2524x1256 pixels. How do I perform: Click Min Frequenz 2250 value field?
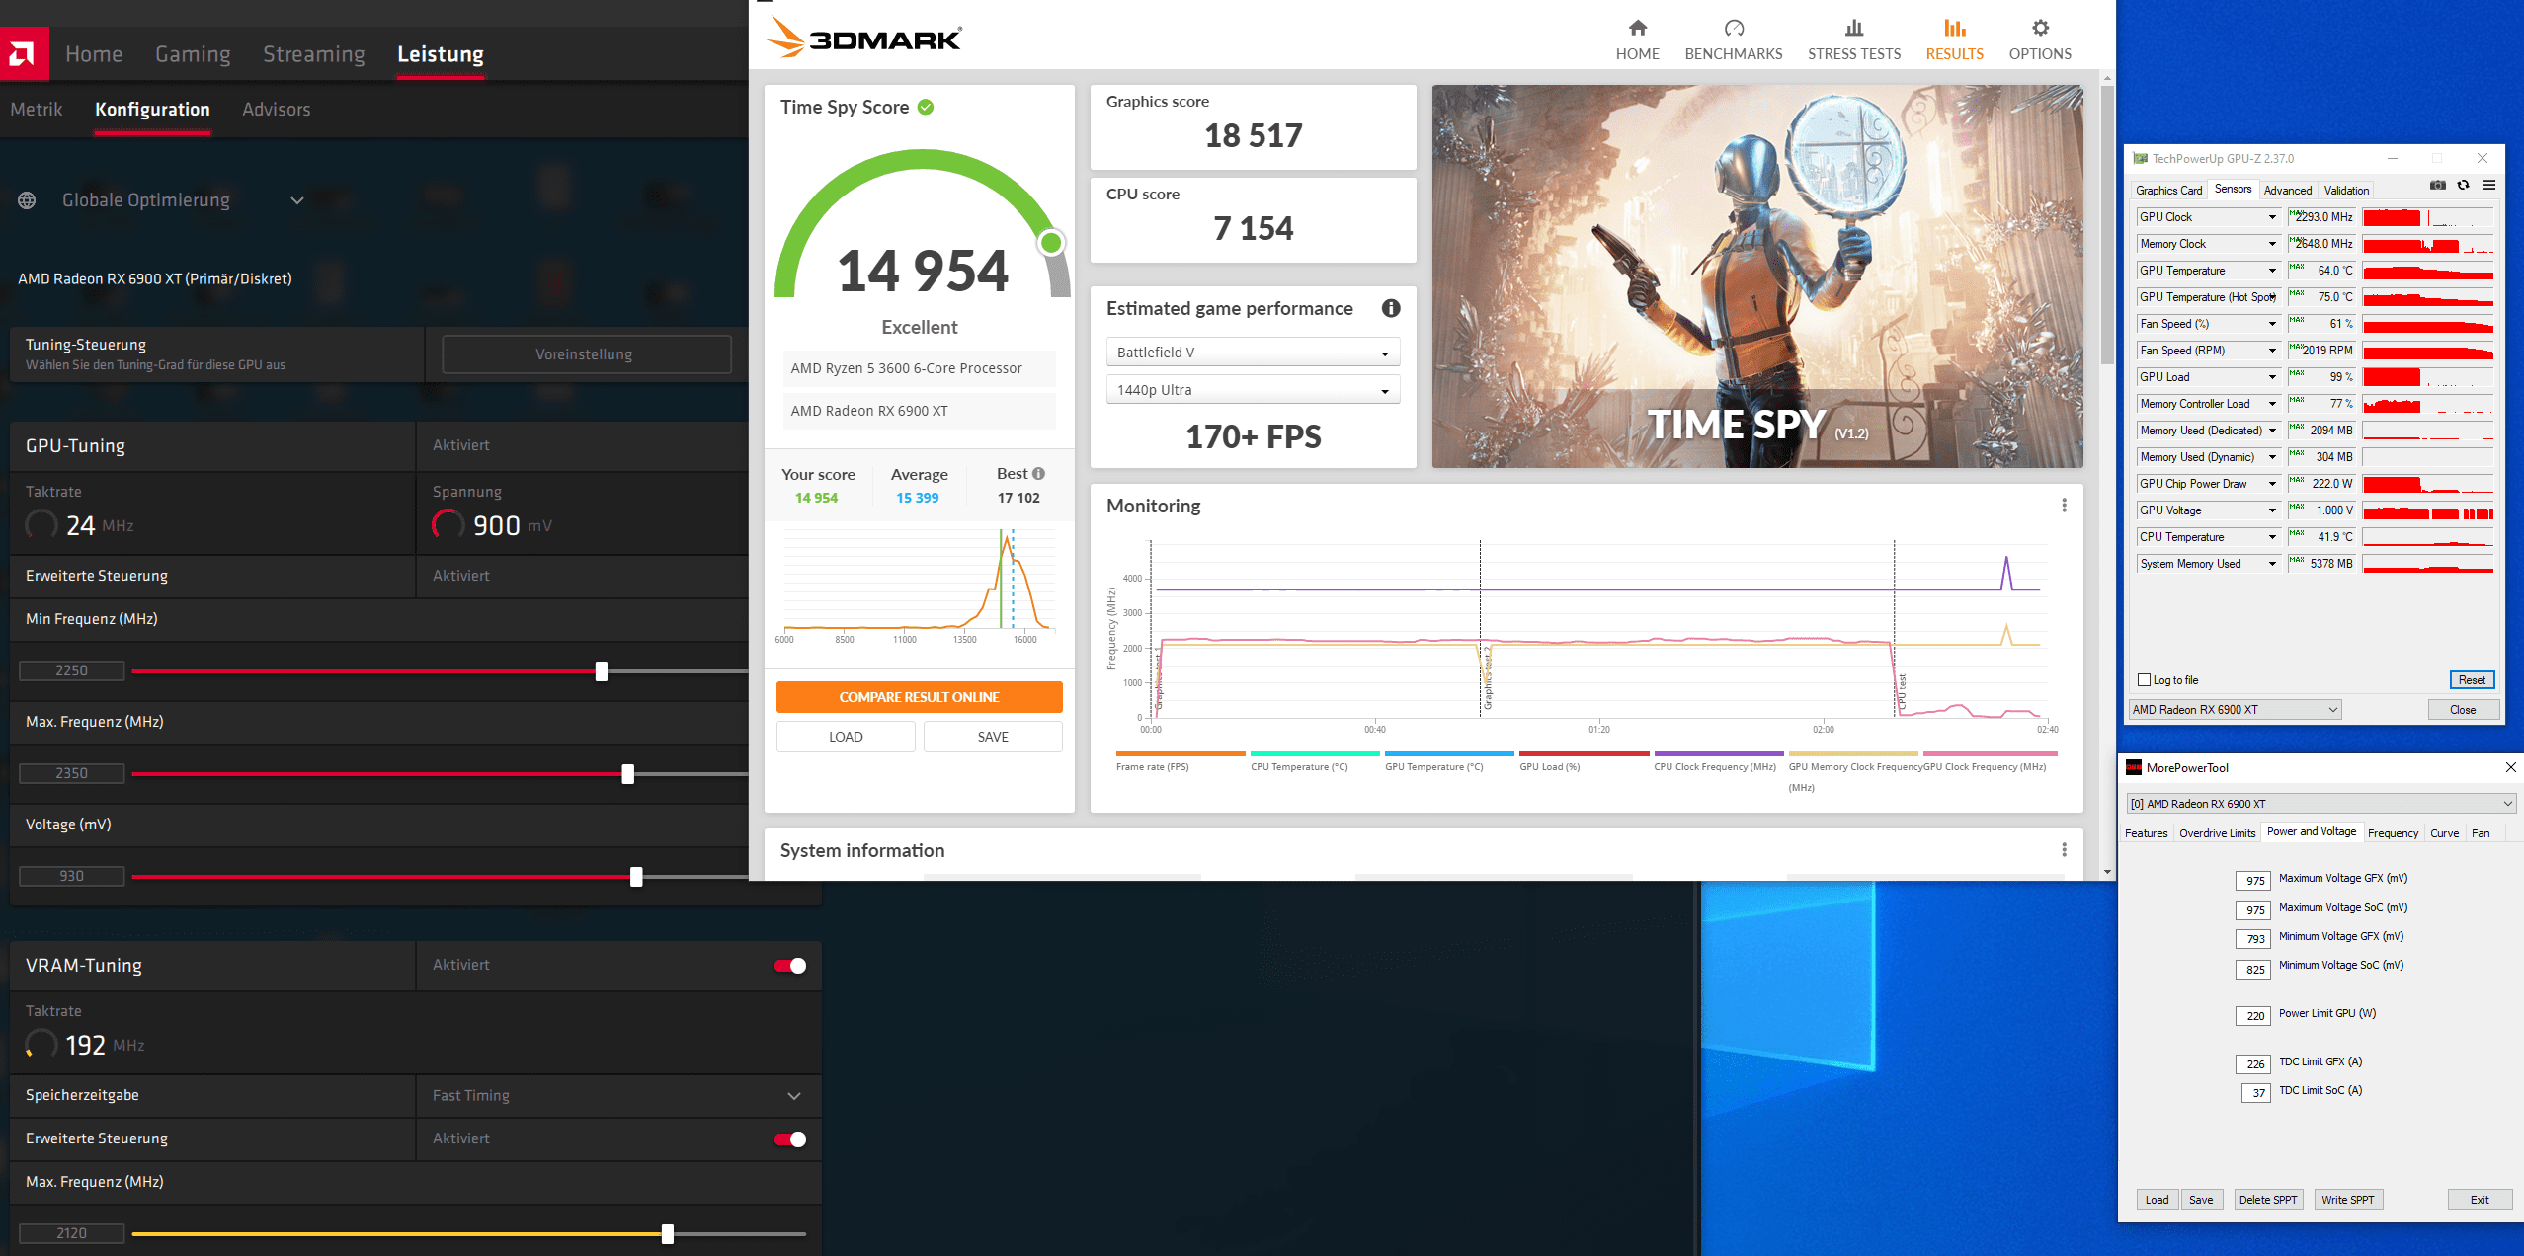[x=71, y=671]
